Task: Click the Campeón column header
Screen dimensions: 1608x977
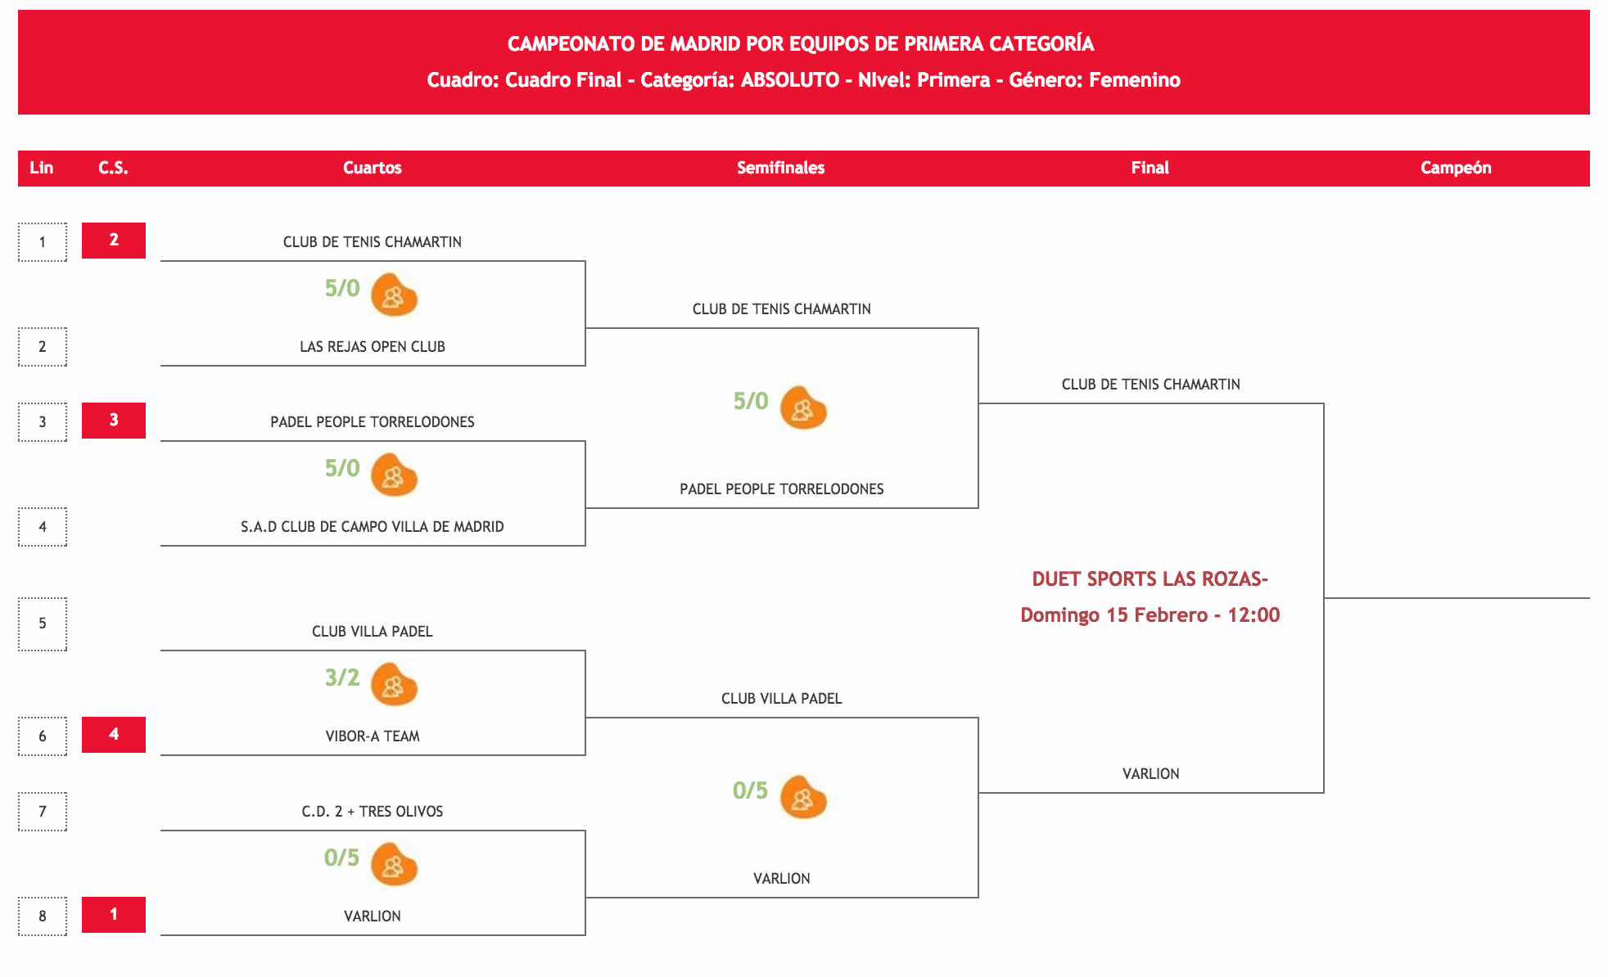Action: 1456,168
